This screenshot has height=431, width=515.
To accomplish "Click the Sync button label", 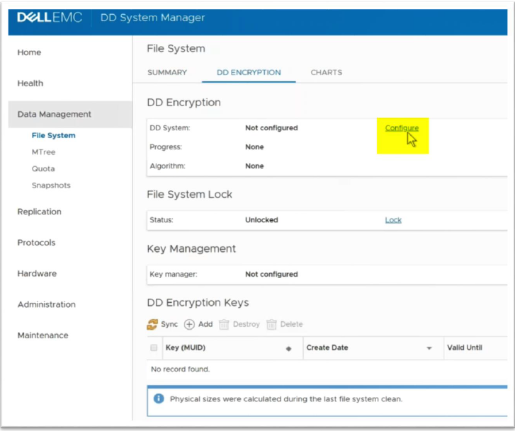I will coord(169,324).
